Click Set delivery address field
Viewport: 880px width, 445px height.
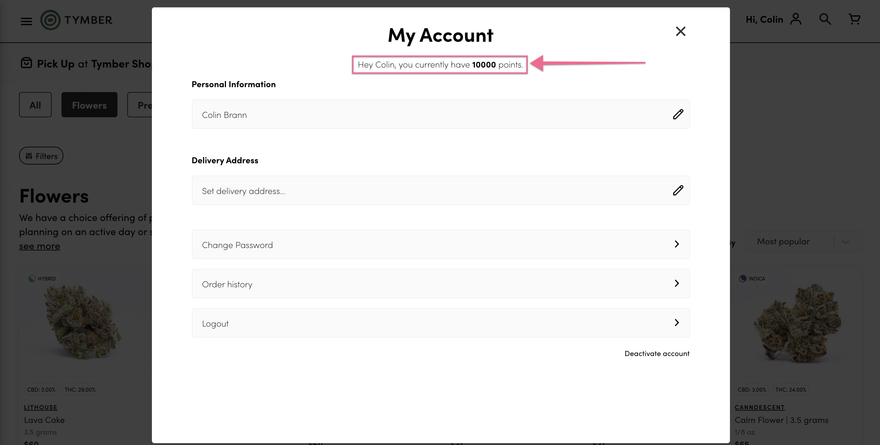click(x=441, y=190)
